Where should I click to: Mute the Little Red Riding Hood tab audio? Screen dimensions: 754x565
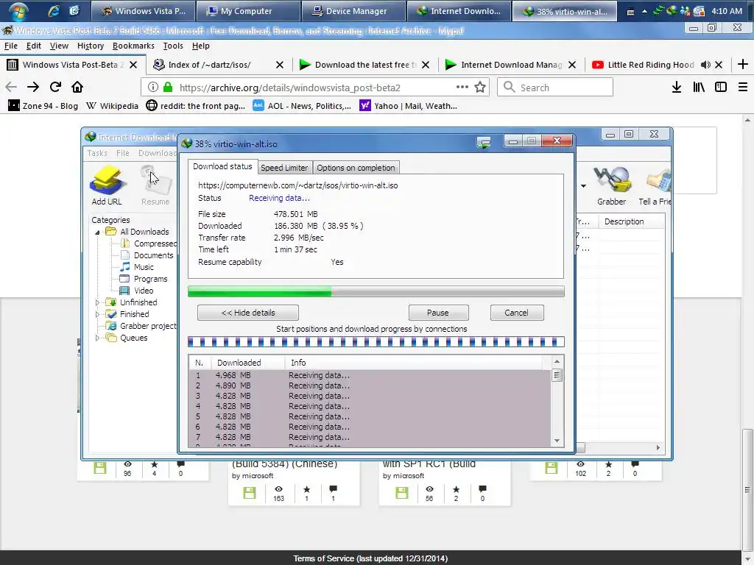[705, 65]
